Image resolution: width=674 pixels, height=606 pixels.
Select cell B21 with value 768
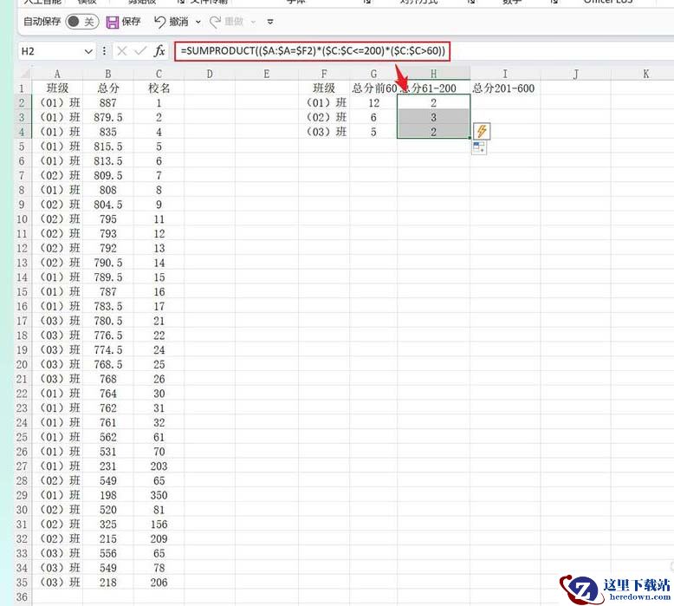(108, 379)
